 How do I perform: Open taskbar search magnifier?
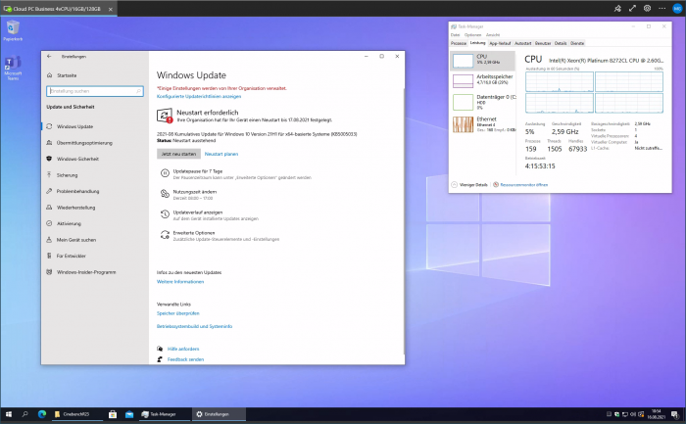pos(24,414)
